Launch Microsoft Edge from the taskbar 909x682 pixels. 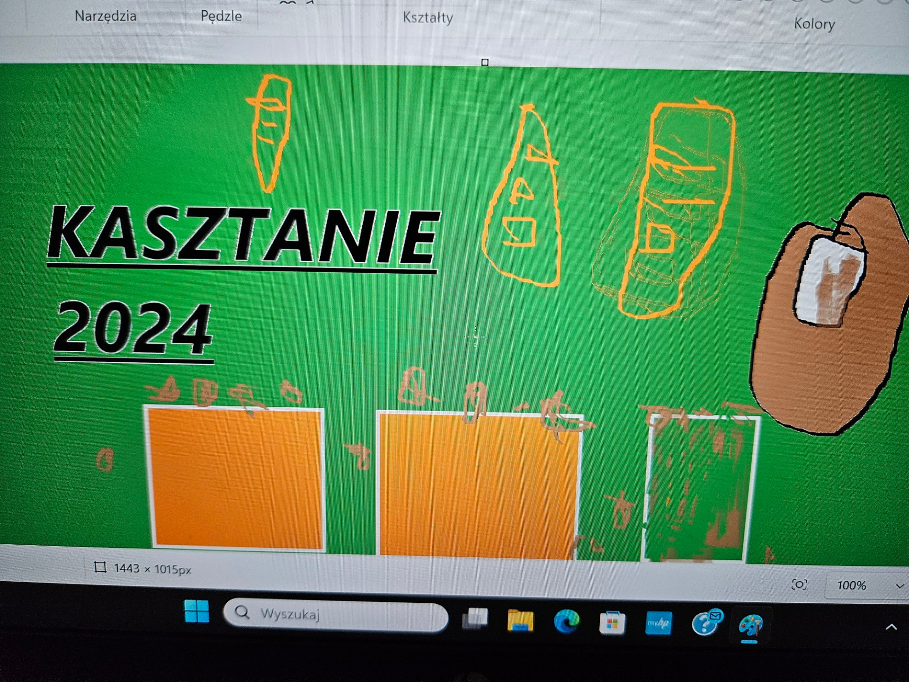pyautogui.click(x=566, y=621)
